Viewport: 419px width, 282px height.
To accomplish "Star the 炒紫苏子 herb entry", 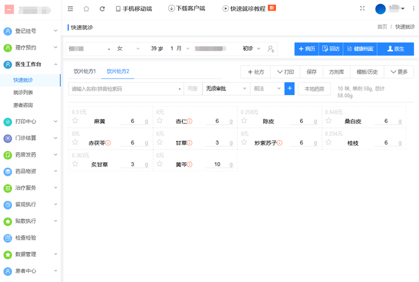I will tap(244, 142).
